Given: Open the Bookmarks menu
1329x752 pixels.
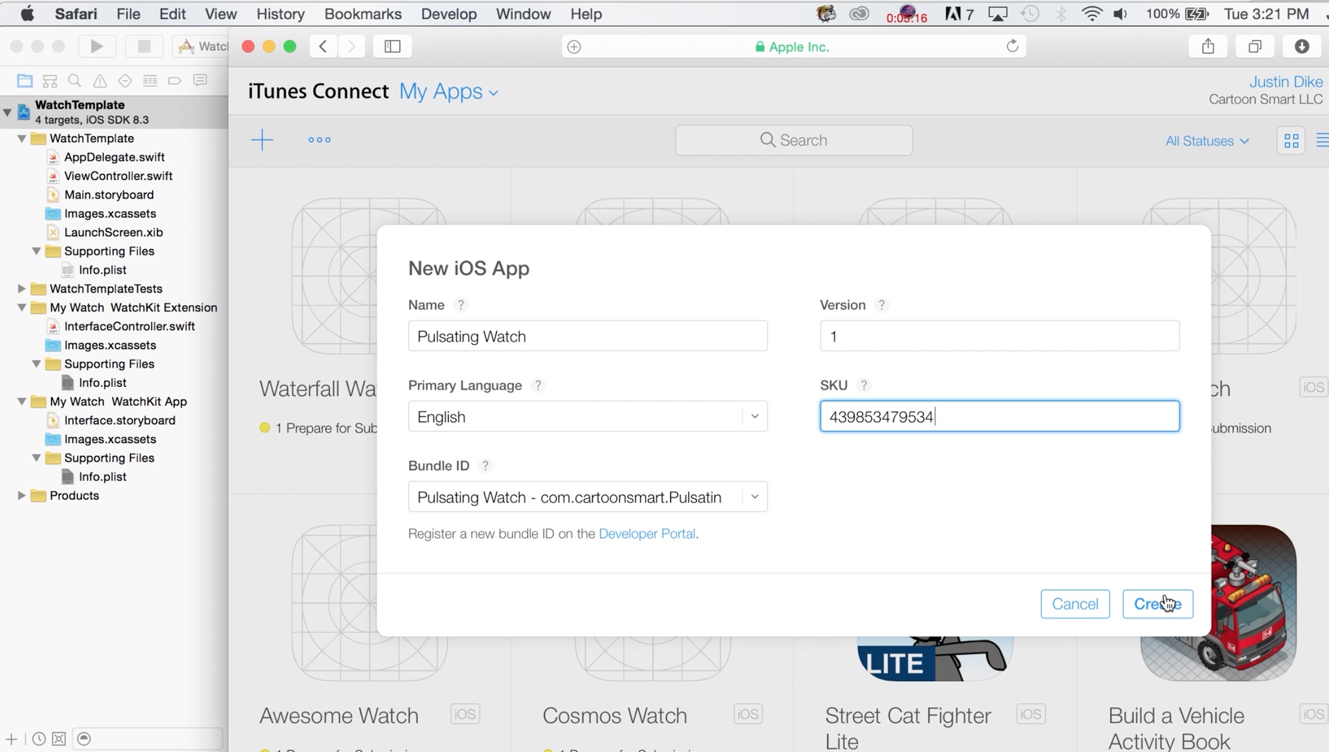Looking at the screenshot, I should (x=363, y=14).
